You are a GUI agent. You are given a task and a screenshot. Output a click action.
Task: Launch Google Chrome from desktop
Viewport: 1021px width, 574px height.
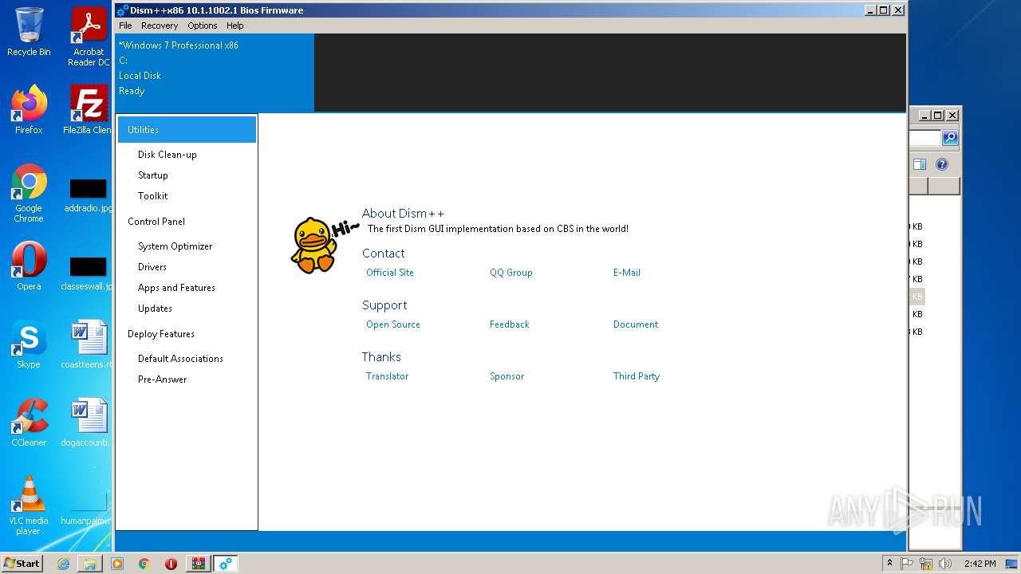tap(29, 193)
